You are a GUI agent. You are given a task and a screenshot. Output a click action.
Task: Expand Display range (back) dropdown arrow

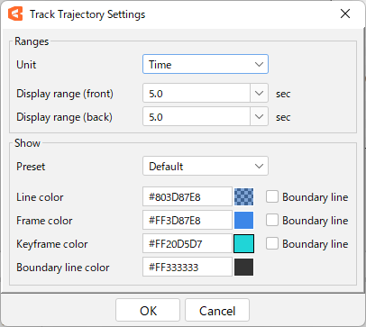pos(259,116)
